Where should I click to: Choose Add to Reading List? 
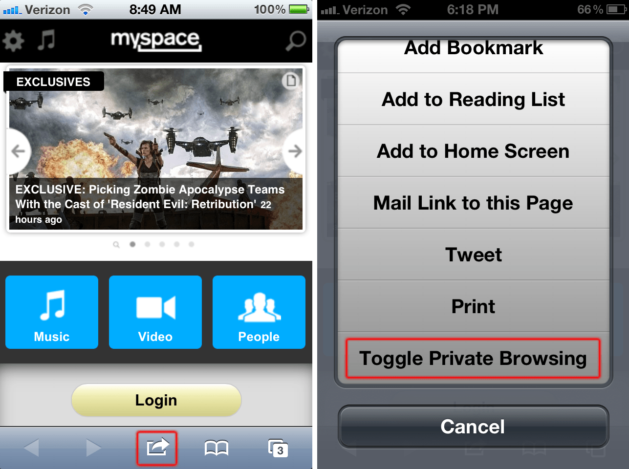tap(473, 99)
